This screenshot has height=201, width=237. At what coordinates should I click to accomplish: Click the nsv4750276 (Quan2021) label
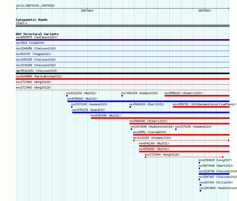pyautogui.click(x=89, y=110)
